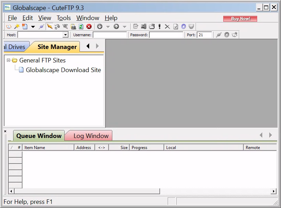
Task: Click the Quick Connect plug icon
Action: click(x=219, y=35)
